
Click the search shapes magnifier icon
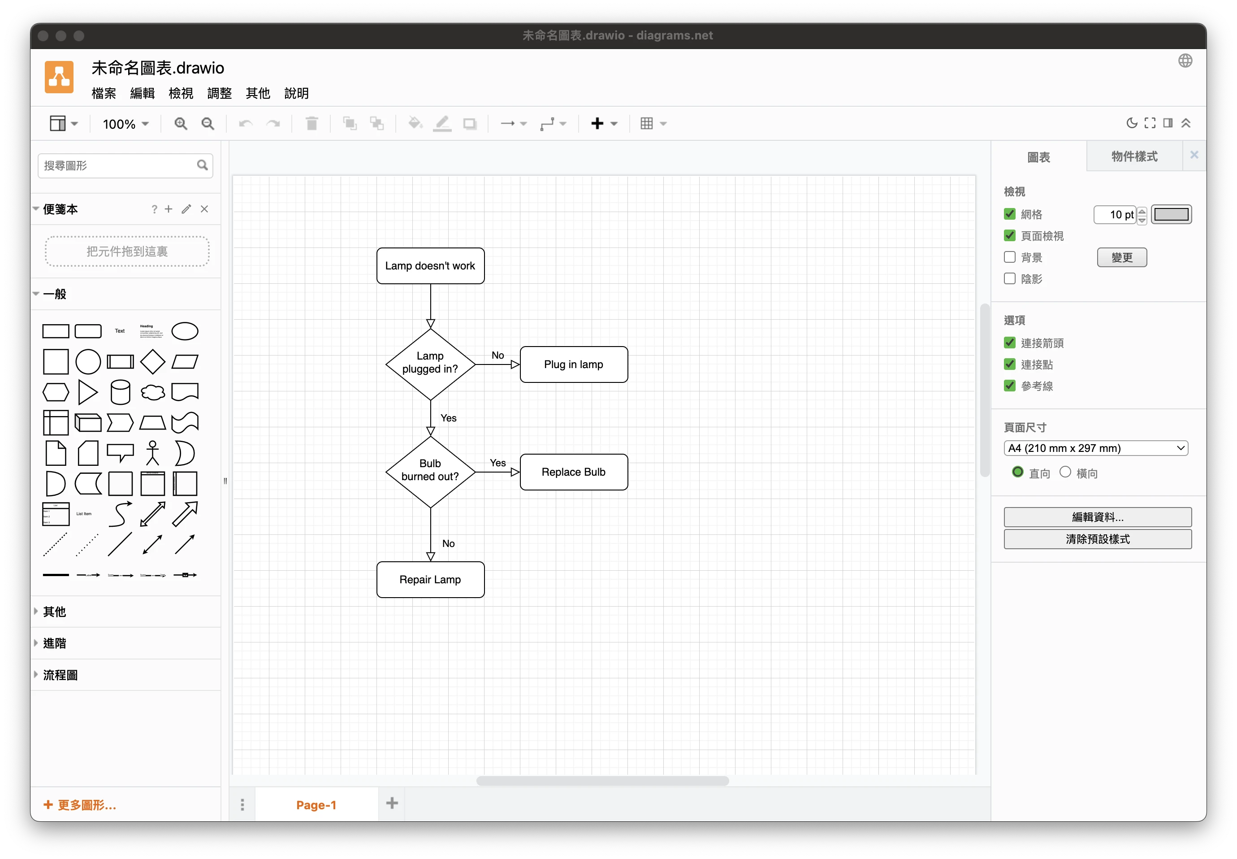(x=202, y=165)
